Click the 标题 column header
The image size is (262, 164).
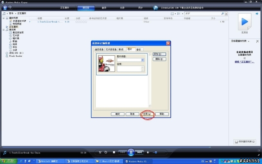(40, 18)
